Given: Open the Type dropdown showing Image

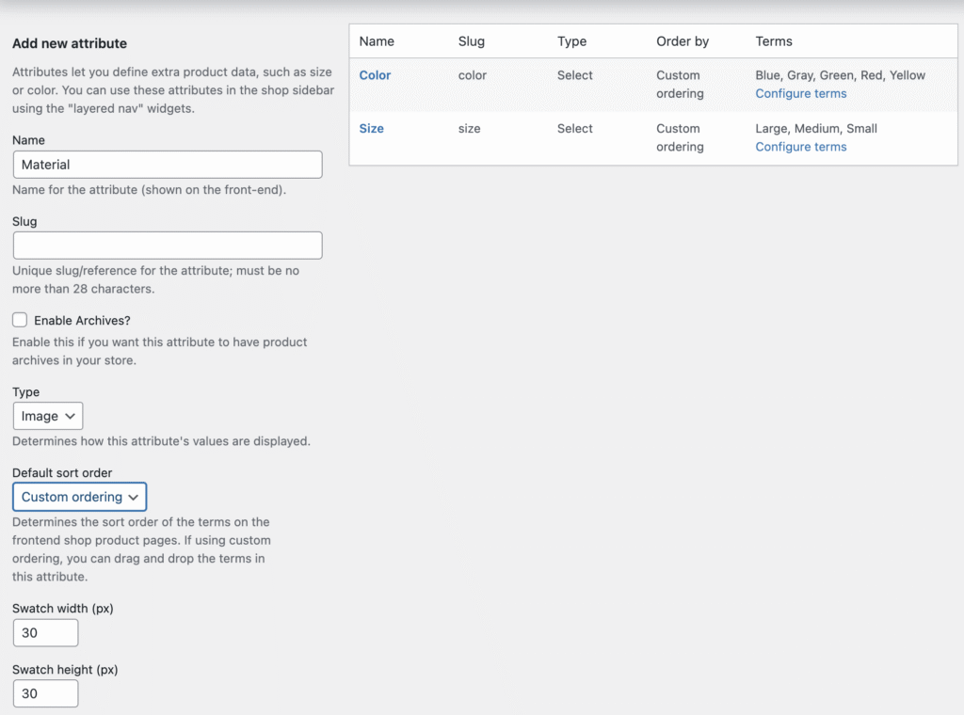Looking at the screenshot, I should [48, 416].
